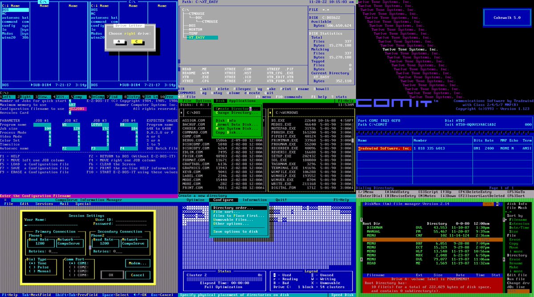Screen dimensions: 534x297
Task: Choose 'Save options to disk' entry
Action: pyautogui.click(x=235, y=232)
